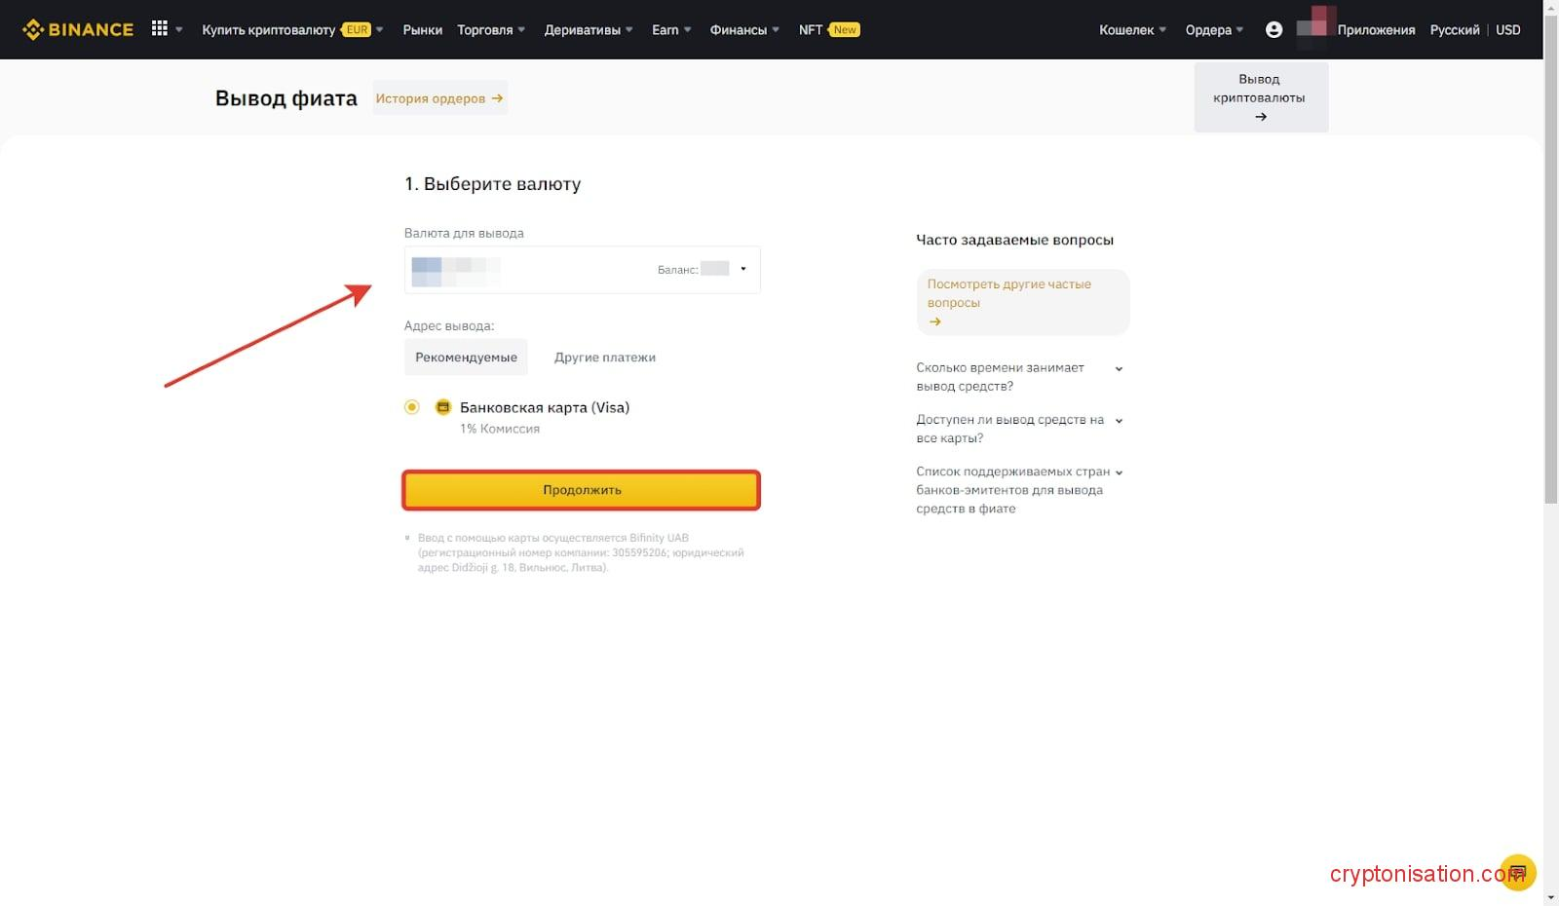The image size is (1559, 906).
Task: Select the Банковская карта (Visa) radio button
Action: pyautogui.click(x=411, y=407)
